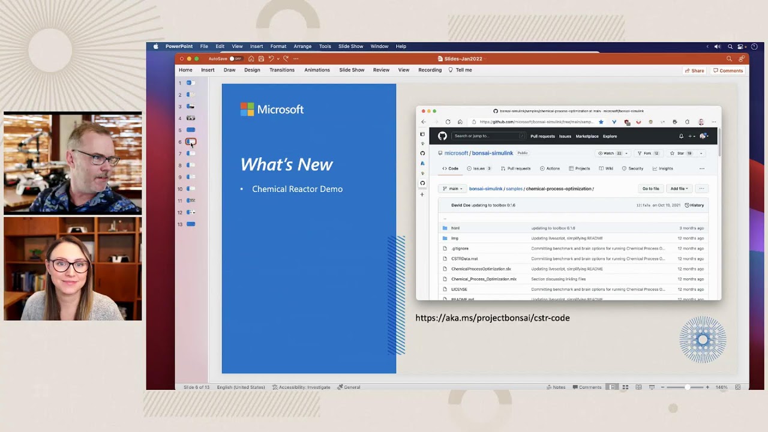Open the Recording ribbon tab
This screenshot has width=768, height=432.
(x=430, y=70)
